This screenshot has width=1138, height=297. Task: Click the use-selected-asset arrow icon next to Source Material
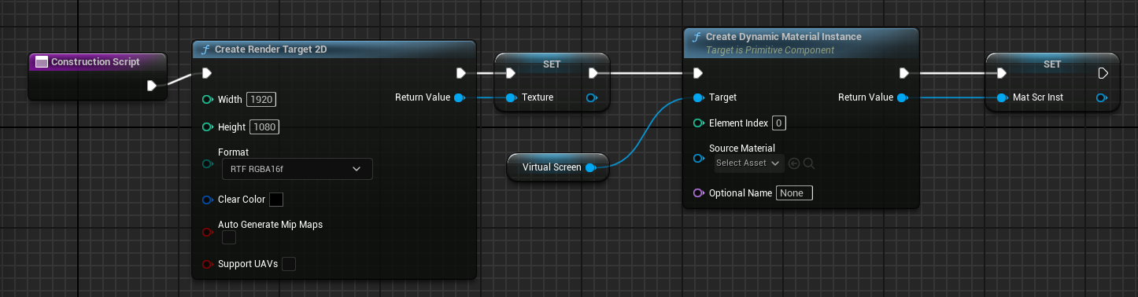(x=794, y=163)
